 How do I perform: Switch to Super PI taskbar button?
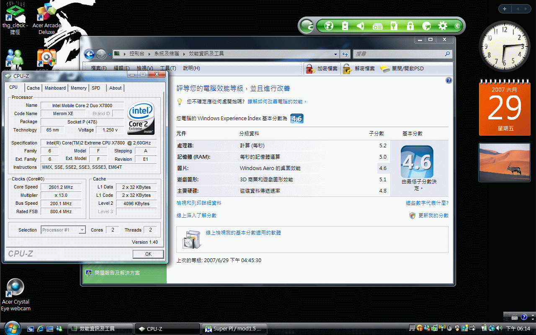click(x=234, y=329)
